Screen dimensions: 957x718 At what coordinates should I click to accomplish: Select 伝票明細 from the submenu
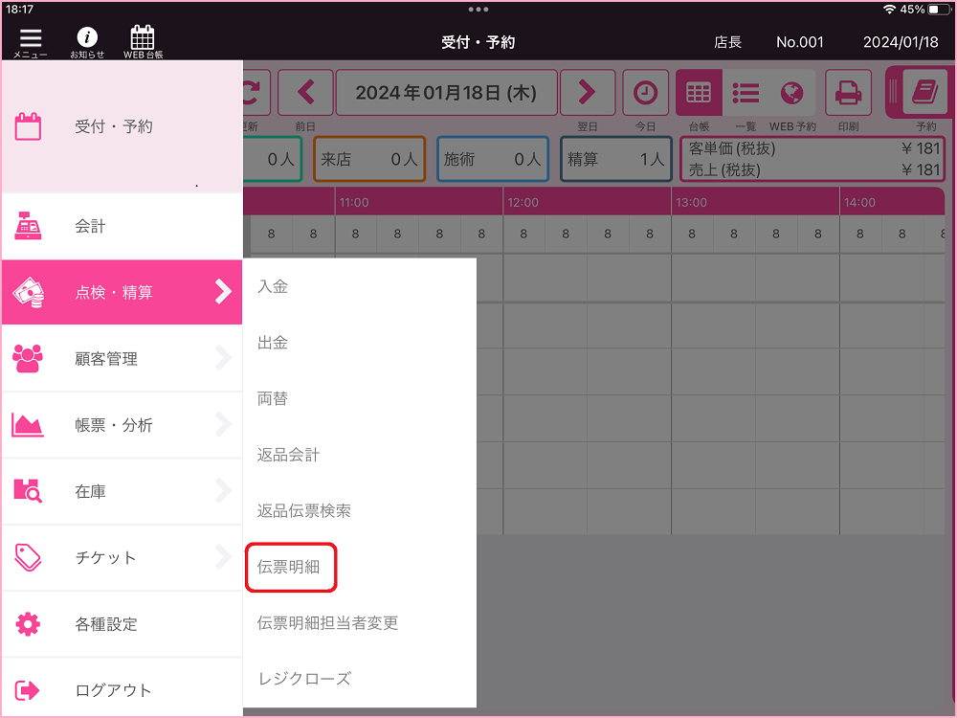pyautogui.click(x=289, y=567)
